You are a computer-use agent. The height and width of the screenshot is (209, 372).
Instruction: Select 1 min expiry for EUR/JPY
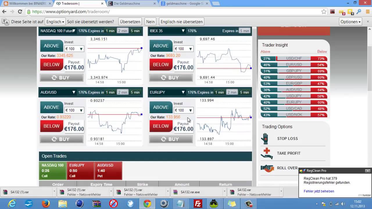pyautogui.click(x=219, y=92)
